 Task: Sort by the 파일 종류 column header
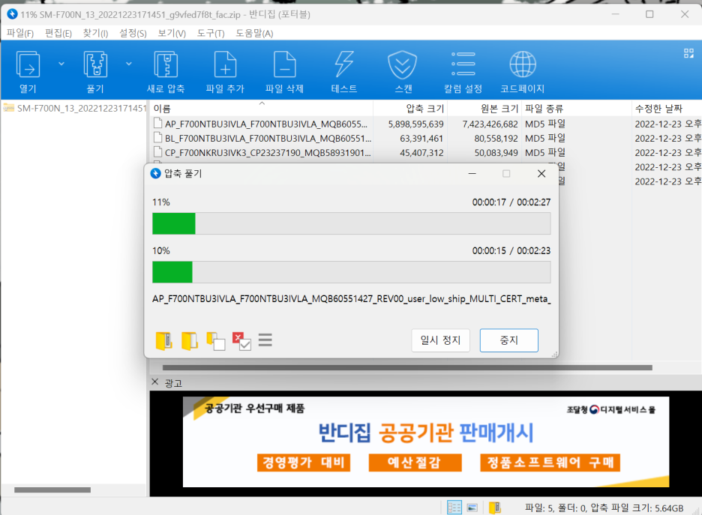577,108
